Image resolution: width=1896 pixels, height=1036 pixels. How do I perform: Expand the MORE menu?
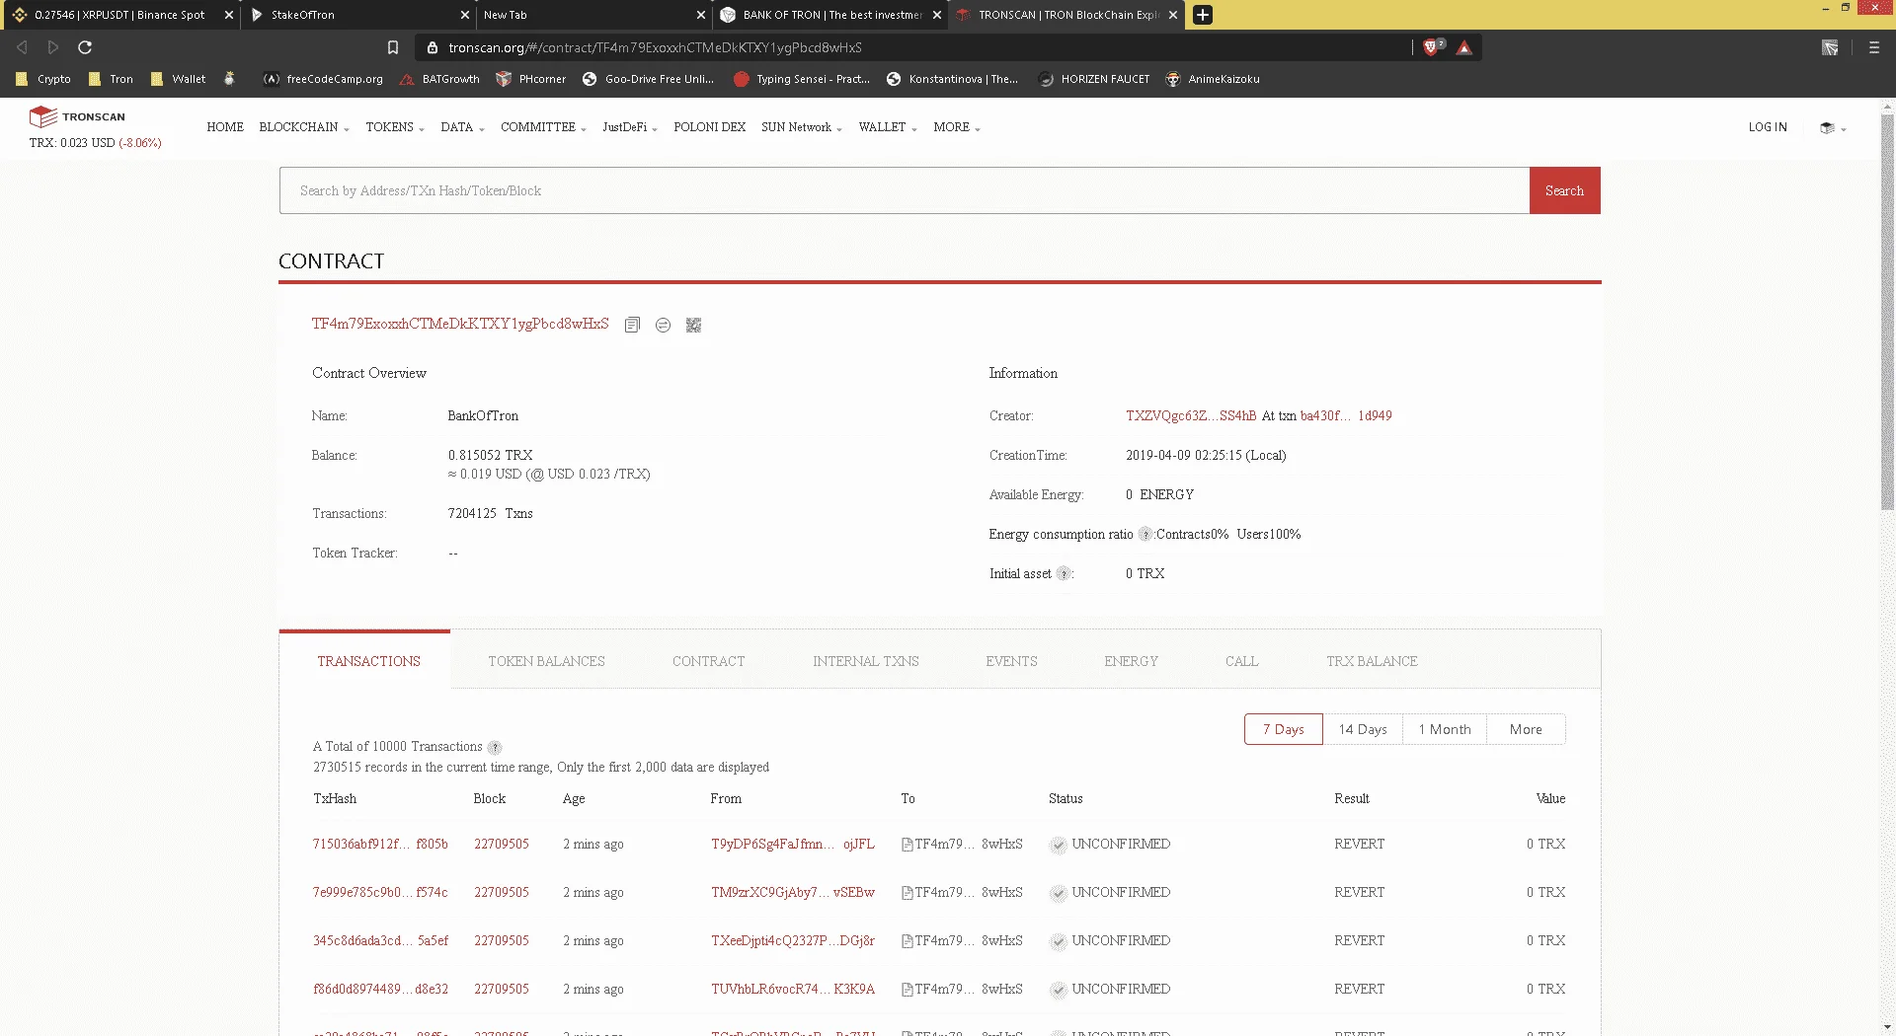point(957,127)
